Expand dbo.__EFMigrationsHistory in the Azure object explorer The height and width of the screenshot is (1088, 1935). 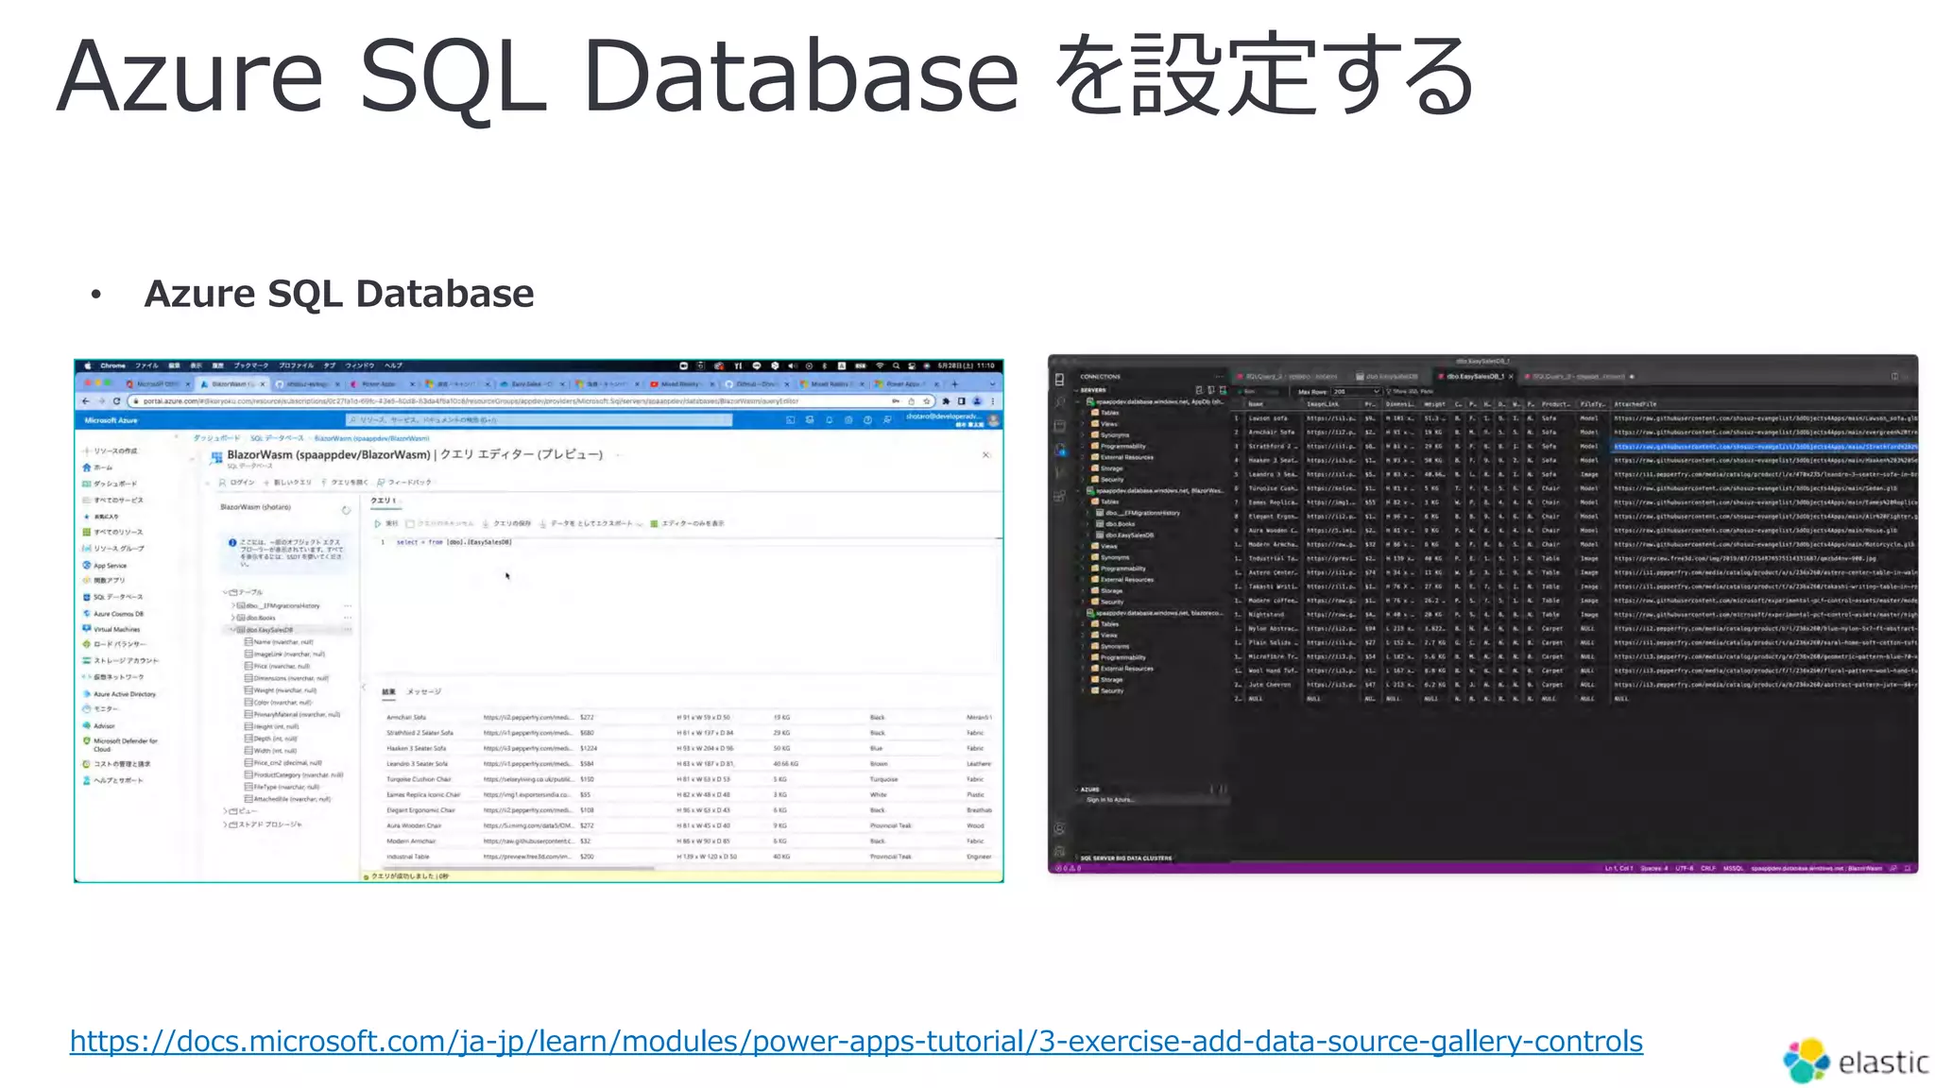click(233, 605)
